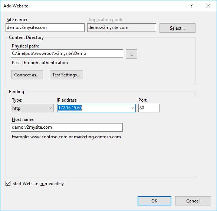Screen dimensions: 217x211
Task: Open the Connect as... dialog
Action: click(27, 75)
